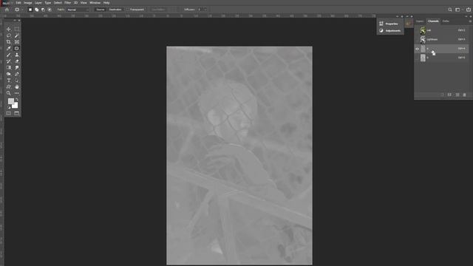The width and height of the screenshot is (473, 266).
Task: Click the background color swatch
Action: 15,105
